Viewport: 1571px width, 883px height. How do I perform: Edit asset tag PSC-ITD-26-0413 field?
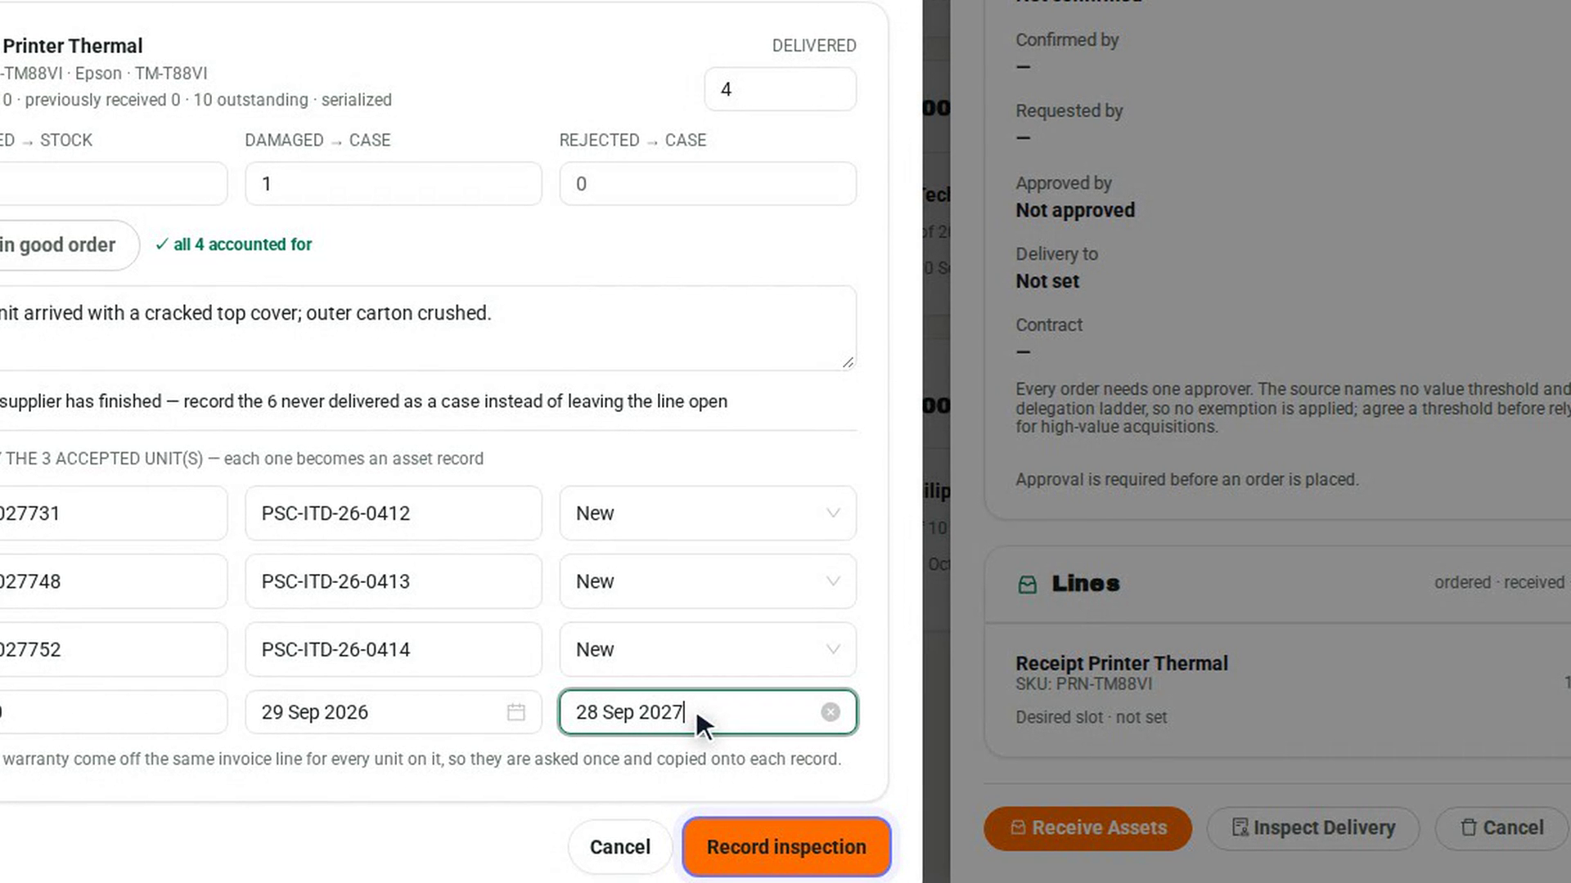pyautogui.click(x=393, y=581)
